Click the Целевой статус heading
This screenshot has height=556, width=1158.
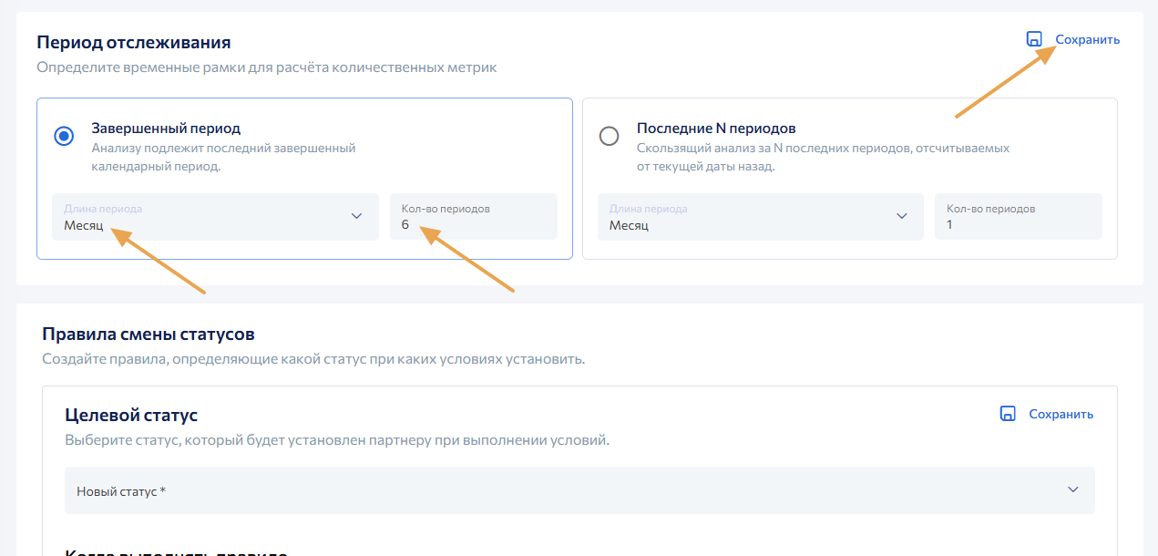click(x=131, y=416)
